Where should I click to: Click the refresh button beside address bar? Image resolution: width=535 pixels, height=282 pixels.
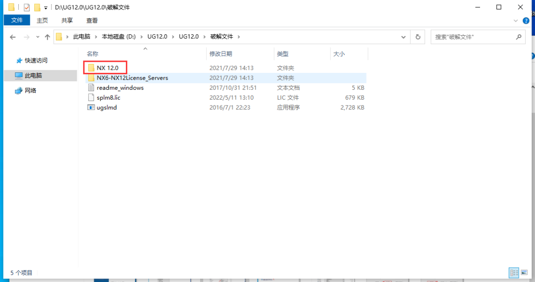coord(418,37)
